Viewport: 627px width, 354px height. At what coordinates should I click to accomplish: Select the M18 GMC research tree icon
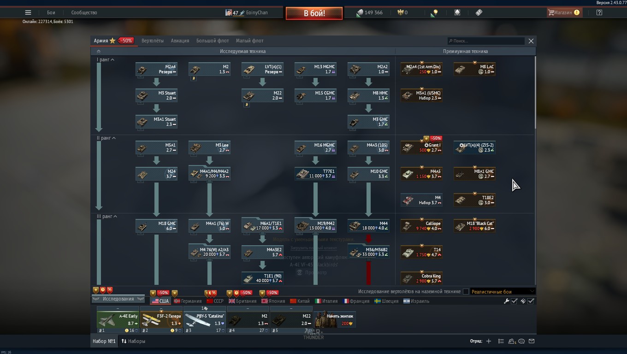pyautogui.click(x=142, y=226)
